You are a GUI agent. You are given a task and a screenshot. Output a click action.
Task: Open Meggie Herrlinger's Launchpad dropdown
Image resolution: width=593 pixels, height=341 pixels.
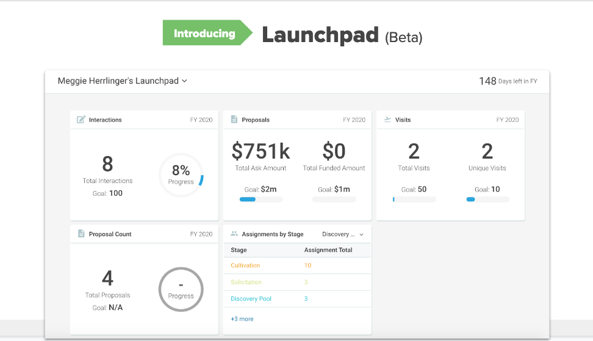[x=122, y=81]
